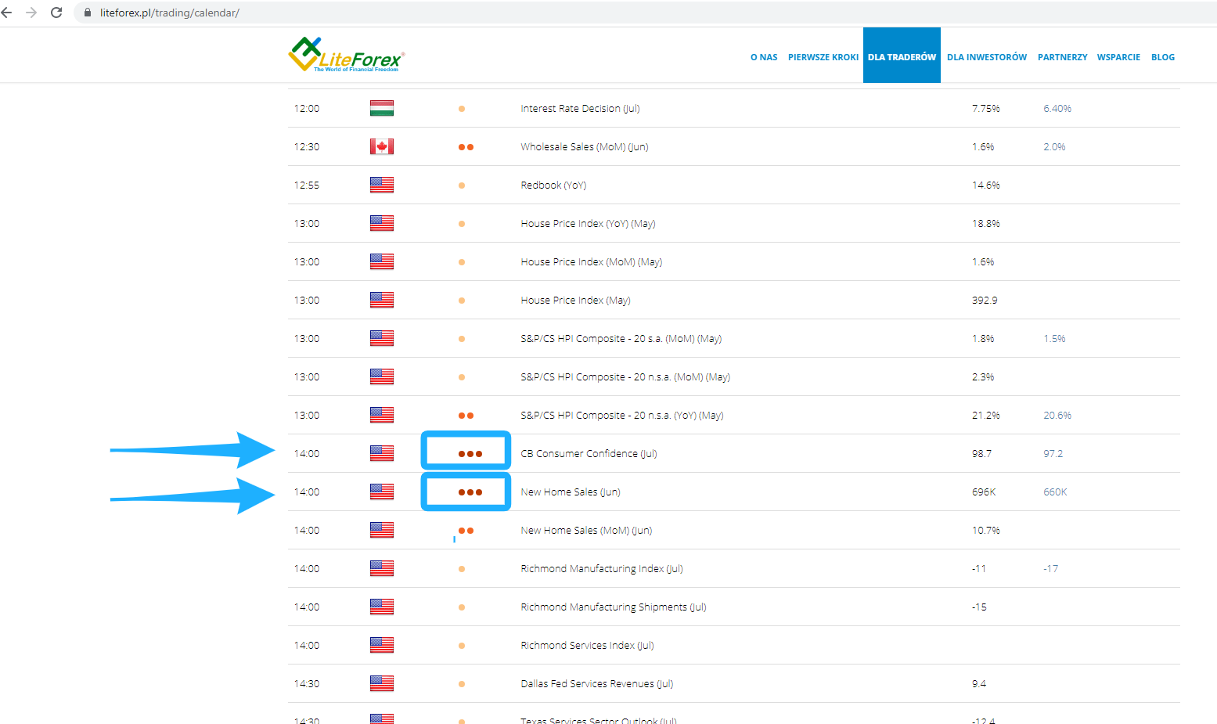Click the highlighted importance dots for CB Consumer Confidence
This screenshot has height=724, width=1217.
[x=466, y=452]
